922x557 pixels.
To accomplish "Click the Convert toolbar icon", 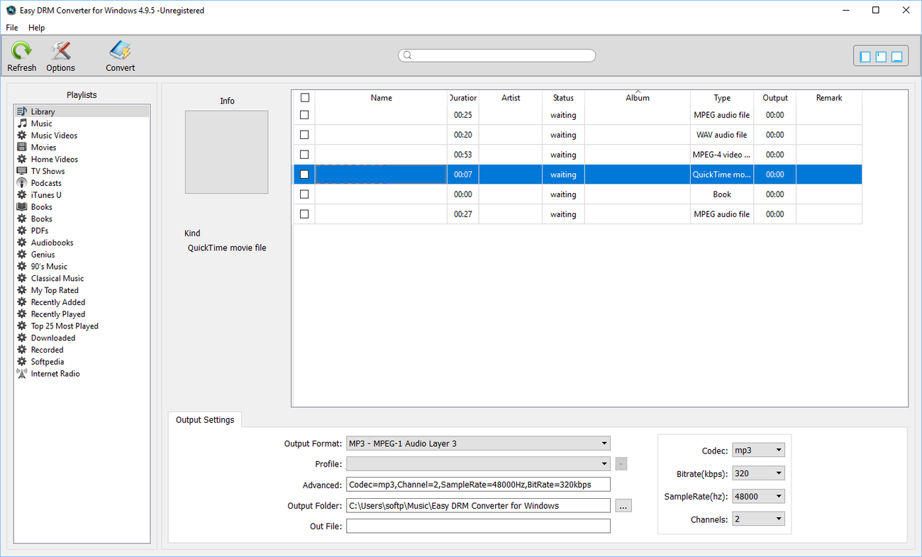I will pyautogui.click(x=119, y=55).
